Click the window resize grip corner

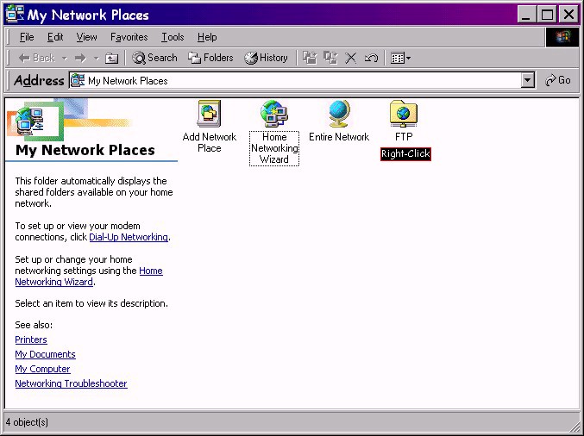click(574, 427)
